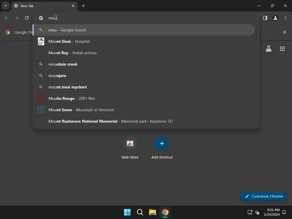Viewport: 292px width, 219px height.
Task: Close the New Tab tab
Action: (73, 6)
